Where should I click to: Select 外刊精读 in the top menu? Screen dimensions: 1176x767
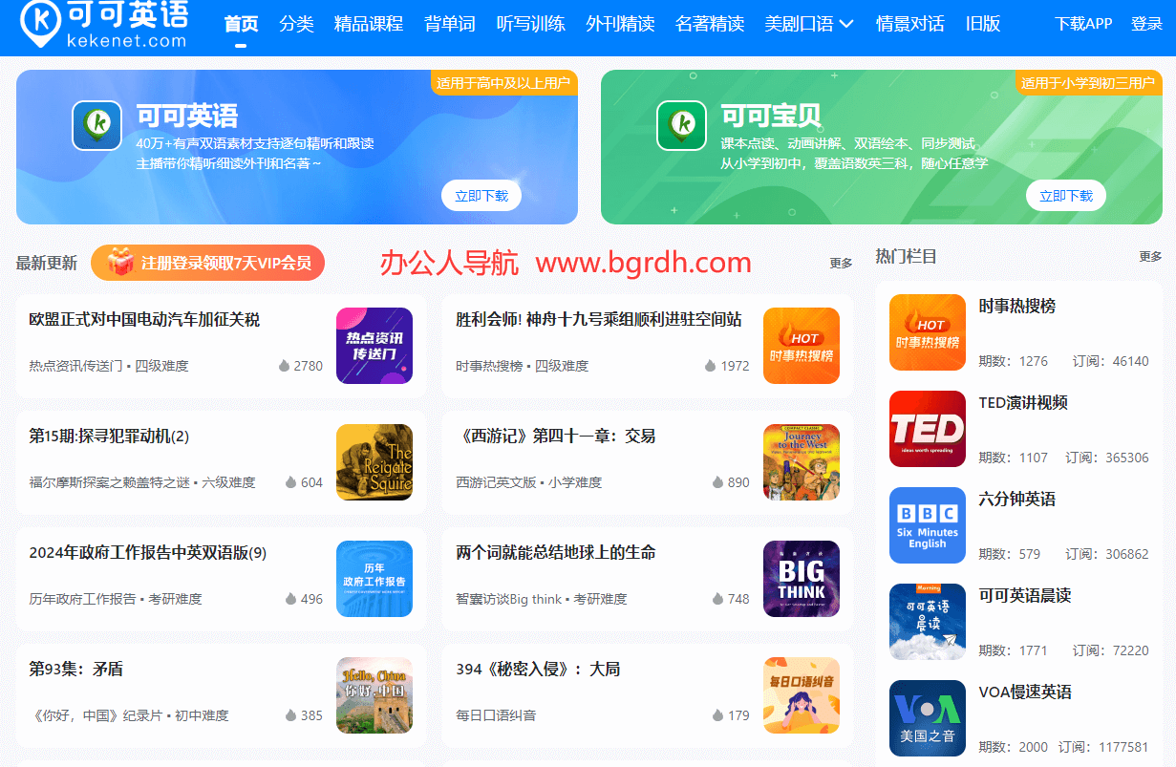620,24
